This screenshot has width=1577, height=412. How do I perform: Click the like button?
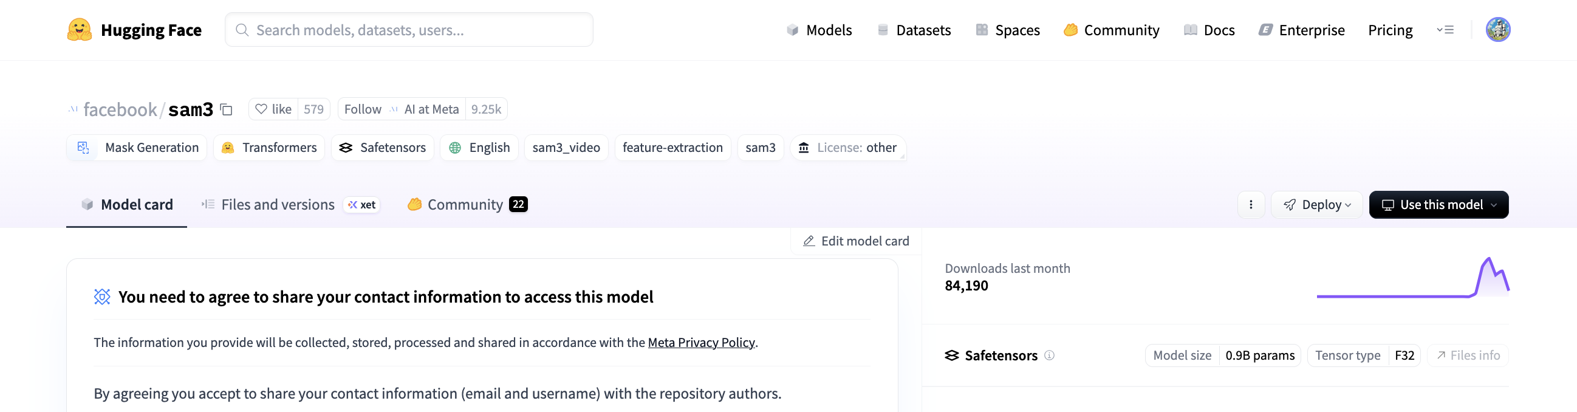pyautogui.click(x=273, y=109)
